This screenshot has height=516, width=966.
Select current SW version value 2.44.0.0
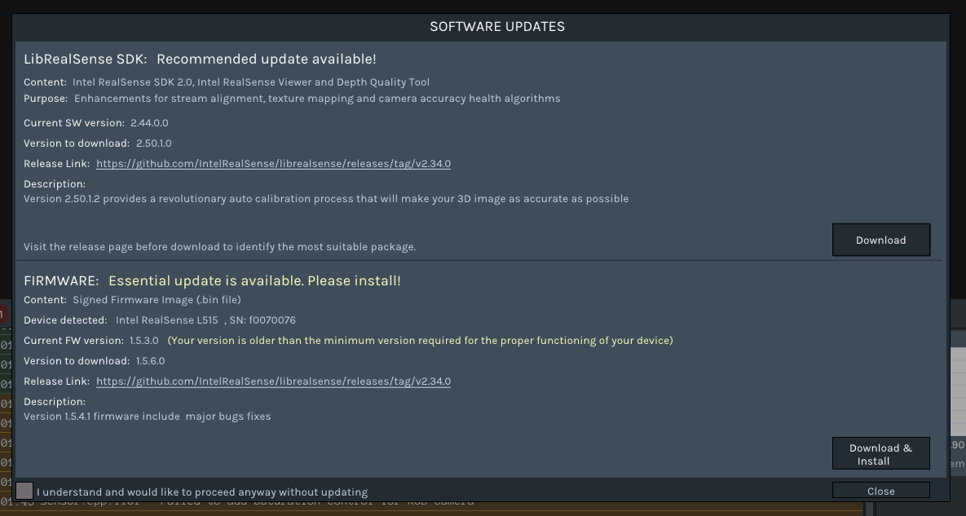tap(149, 122)
